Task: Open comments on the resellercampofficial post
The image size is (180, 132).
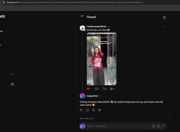Action: pos(96,89)
